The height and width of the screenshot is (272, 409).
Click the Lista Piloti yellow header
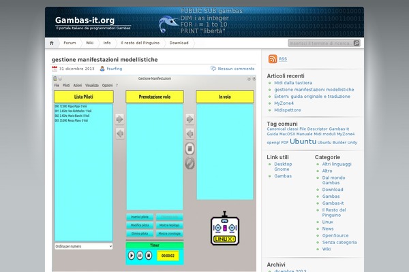[84, 97]
